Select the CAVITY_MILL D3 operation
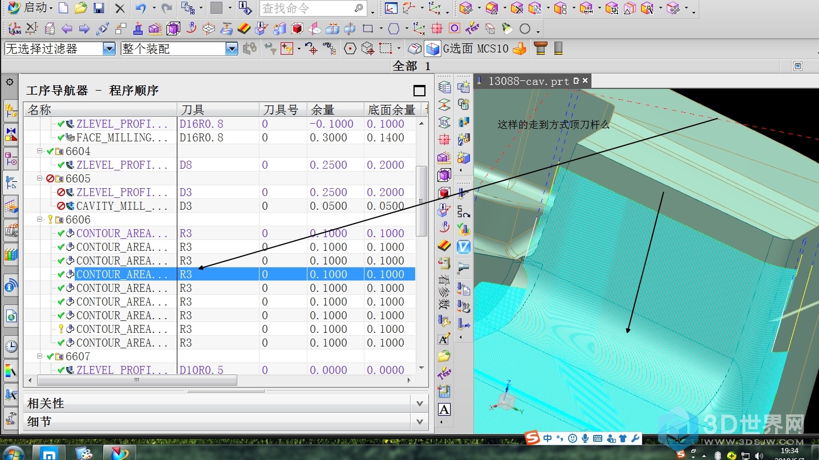The image size is (819, 460). [219, 206]
